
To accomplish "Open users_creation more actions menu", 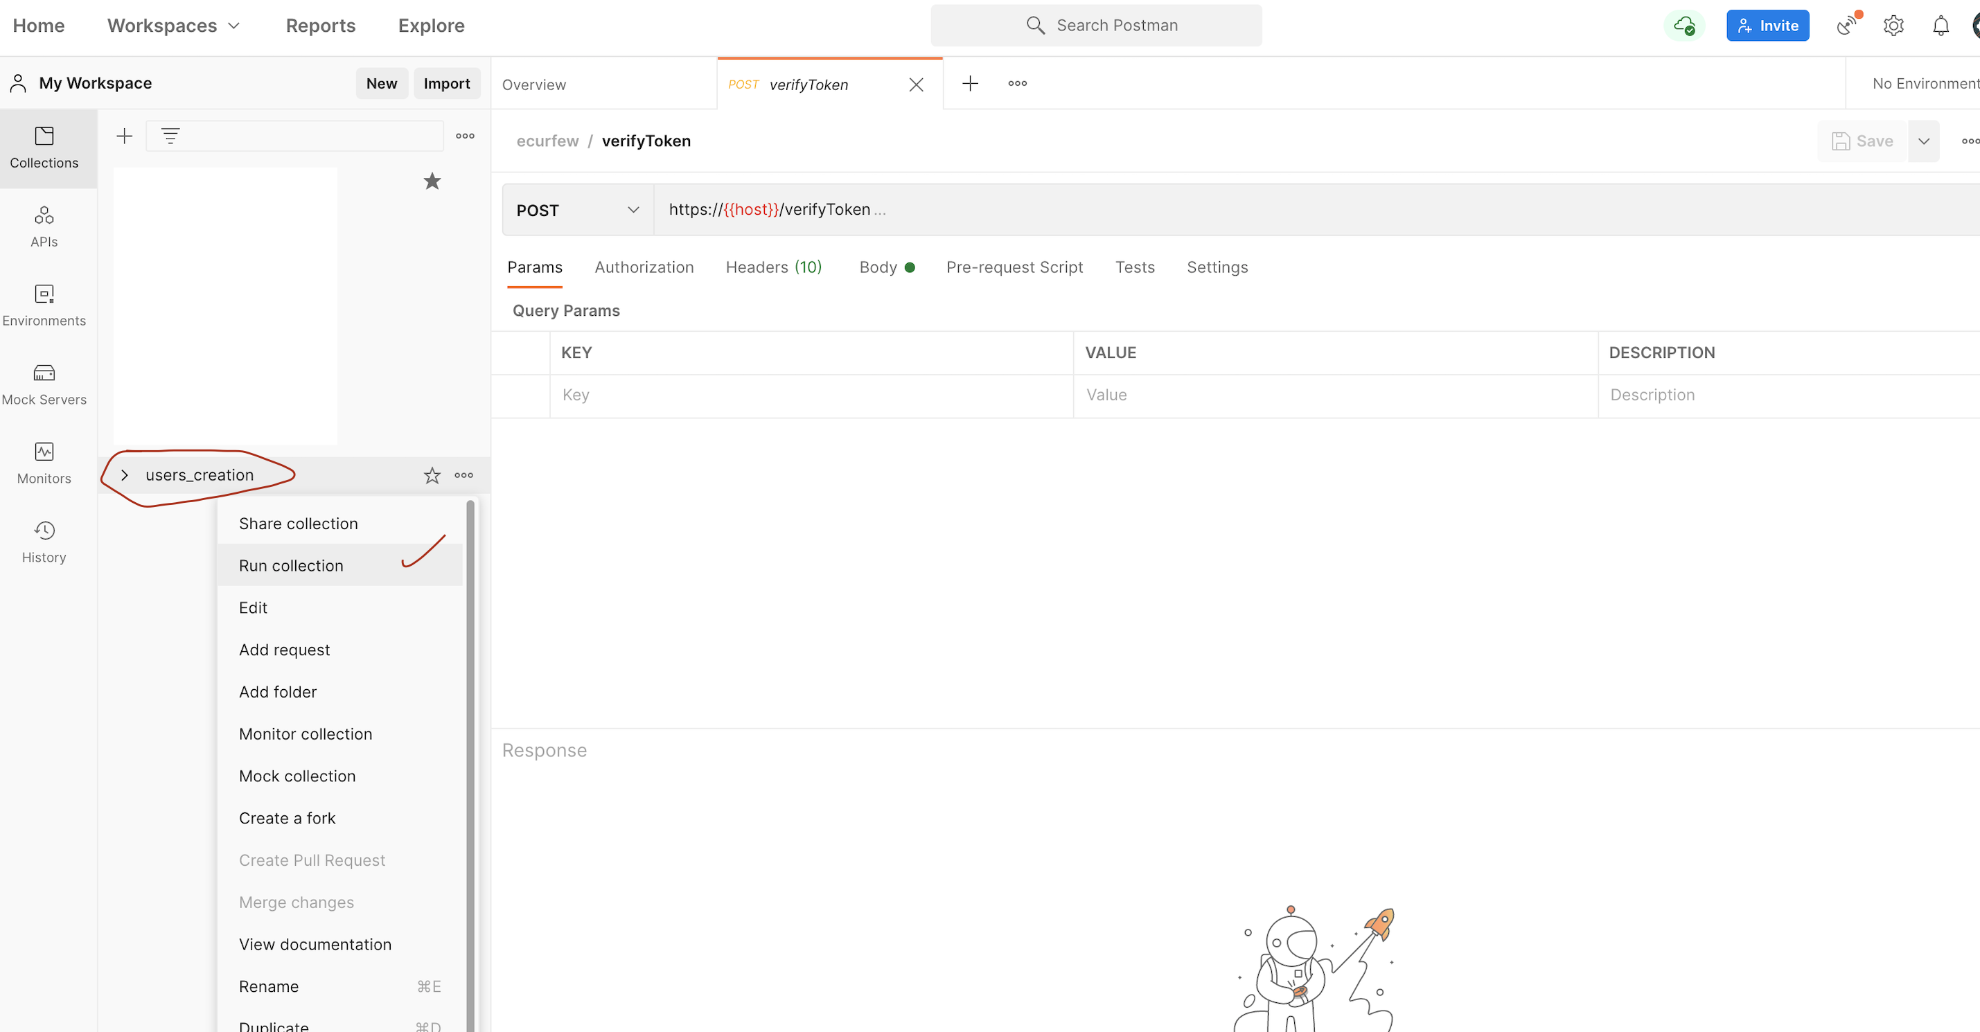I will [x=463, y=475].
